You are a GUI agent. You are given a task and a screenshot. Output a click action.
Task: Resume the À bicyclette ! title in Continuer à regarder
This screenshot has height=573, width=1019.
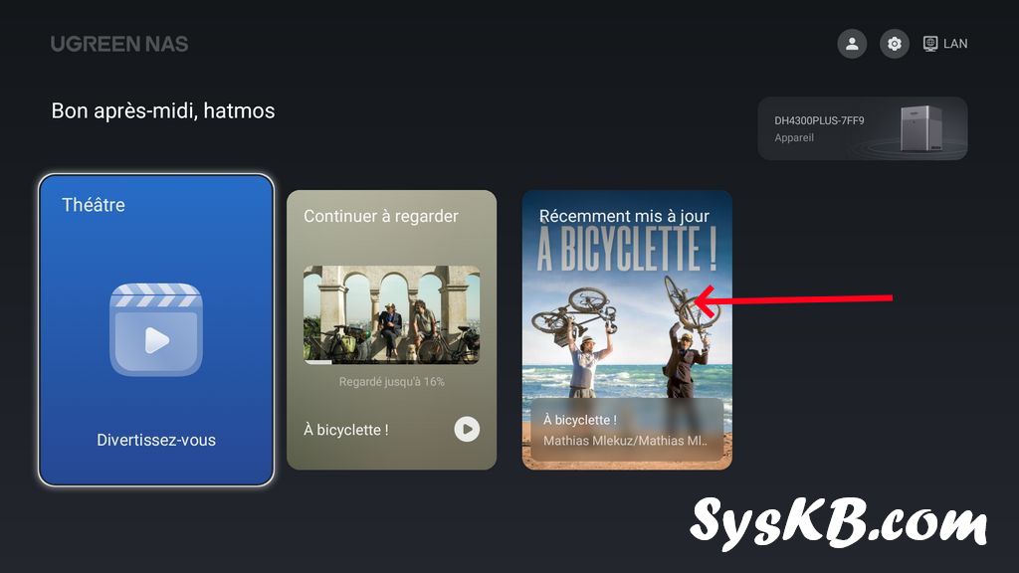click(x=346, y=430)
